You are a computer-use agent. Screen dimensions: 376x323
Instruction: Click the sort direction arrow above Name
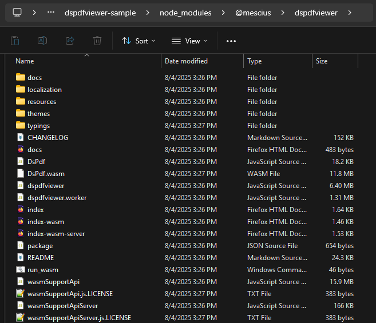[x=87, y=55]
